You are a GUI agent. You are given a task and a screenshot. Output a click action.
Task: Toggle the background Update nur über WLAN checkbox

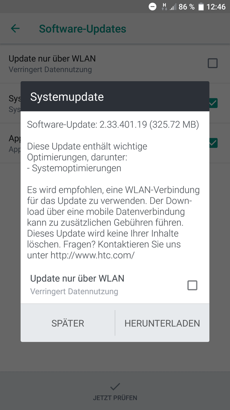click(213, 63)
